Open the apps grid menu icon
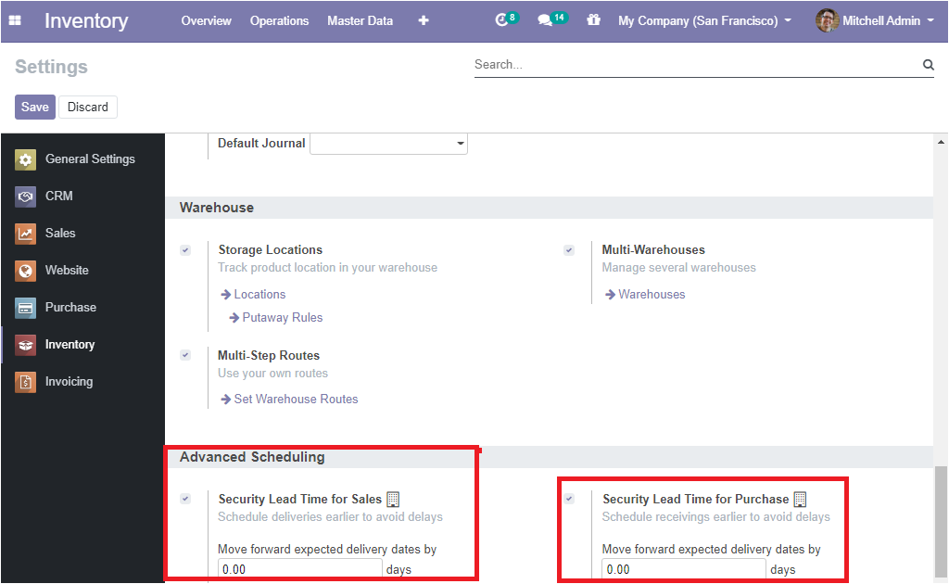The height and width of the screenshot is (584, 949). tap(15, 20)
